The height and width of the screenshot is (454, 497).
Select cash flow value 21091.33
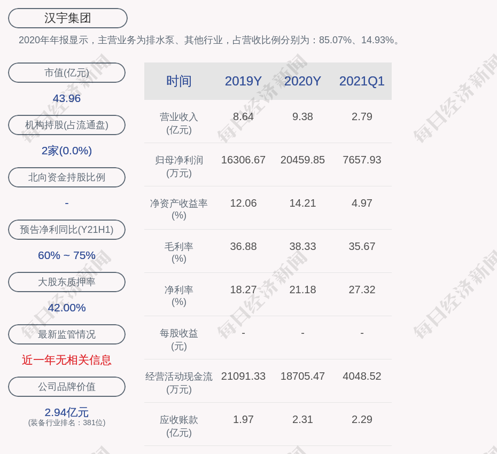coord(243,376)
